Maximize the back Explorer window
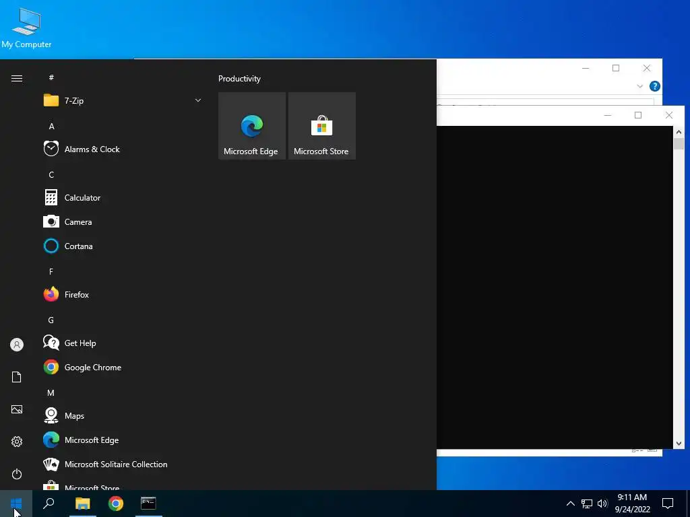 pyautogui.click(x=616, y=69)
